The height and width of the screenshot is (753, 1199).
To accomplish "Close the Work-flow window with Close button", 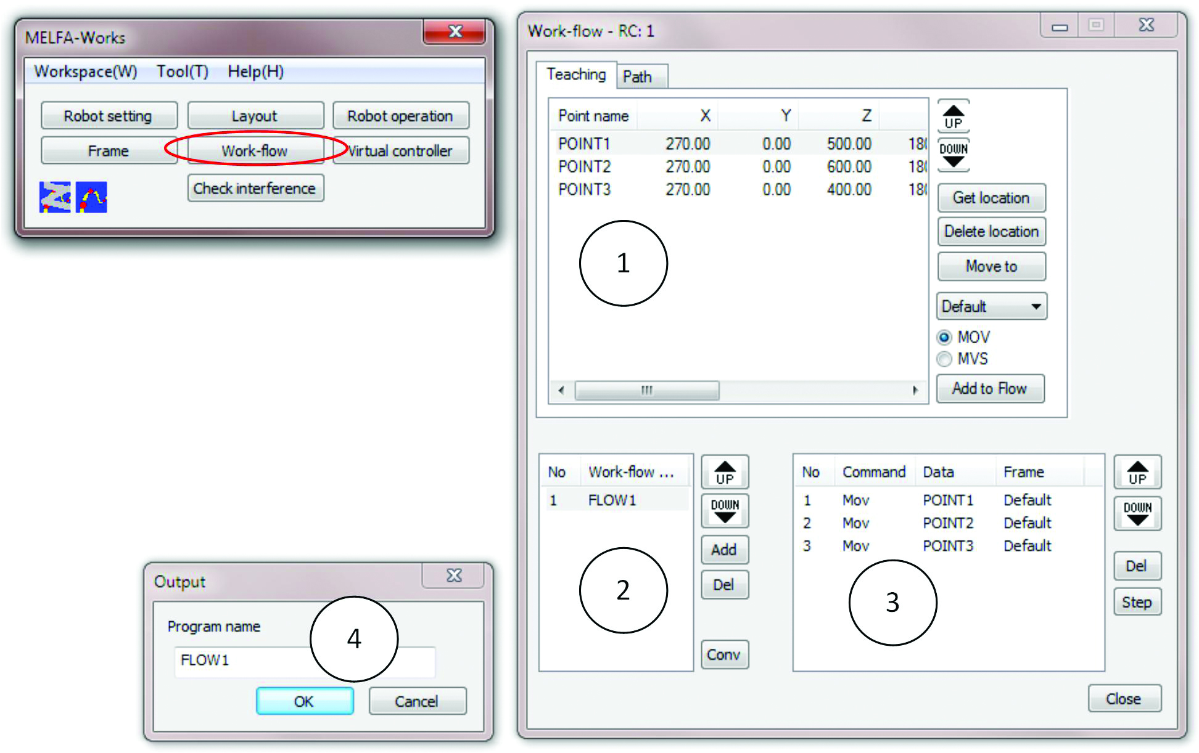I will pos(1124,698).
